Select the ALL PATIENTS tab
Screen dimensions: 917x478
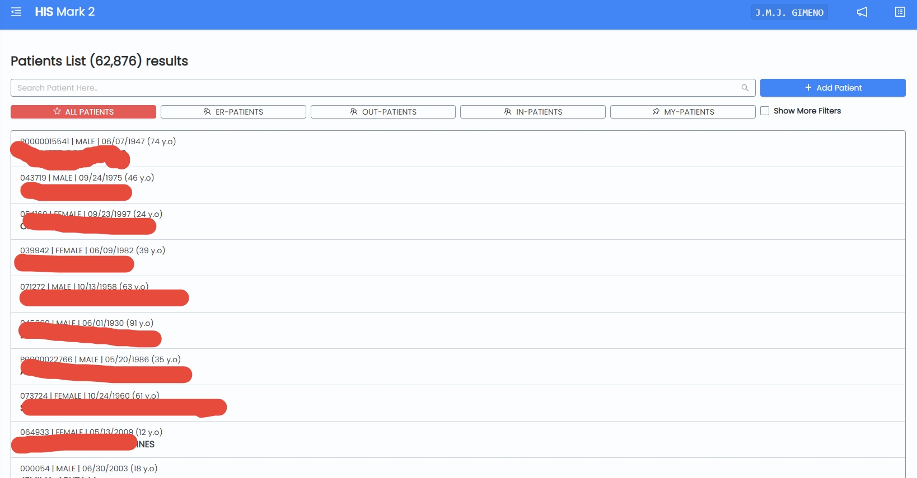click(83, 112)
